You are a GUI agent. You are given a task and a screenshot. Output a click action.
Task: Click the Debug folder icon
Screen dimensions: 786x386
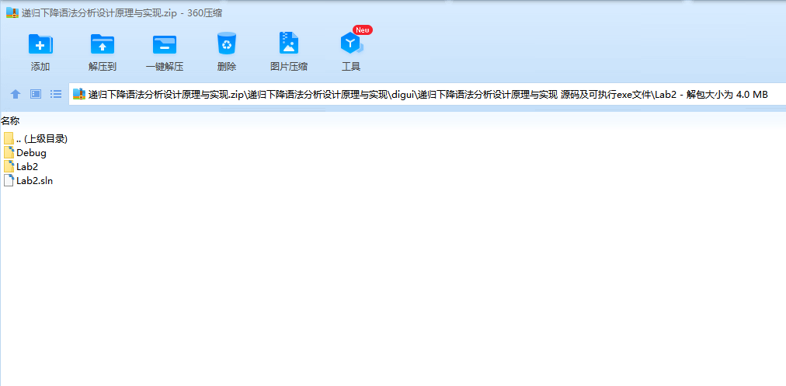[x=9, y=152]
